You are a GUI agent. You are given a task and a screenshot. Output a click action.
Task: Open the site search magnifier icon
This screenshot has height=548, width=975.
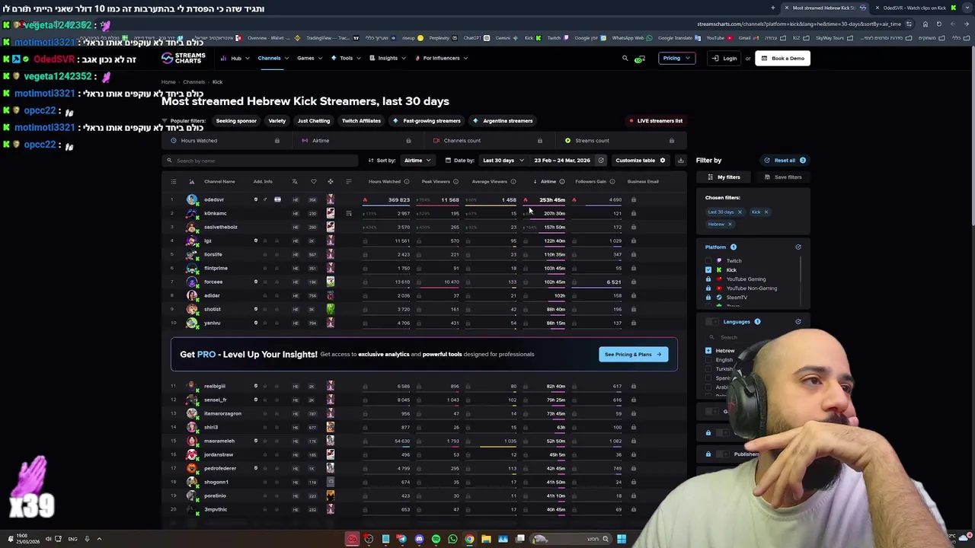pyautogui.click(x=625, y=58)
